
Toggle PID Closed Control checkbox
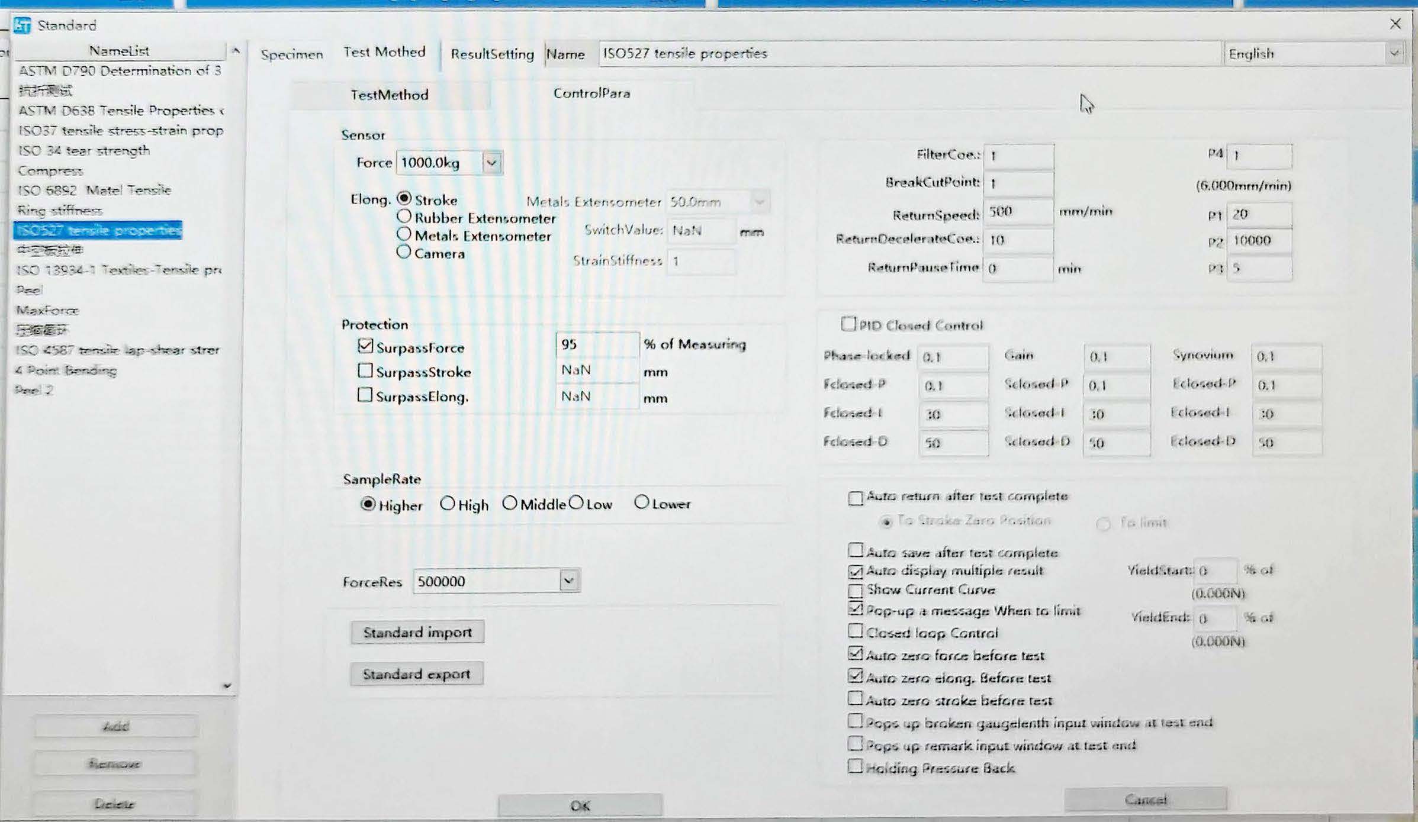tap(848, 324)
